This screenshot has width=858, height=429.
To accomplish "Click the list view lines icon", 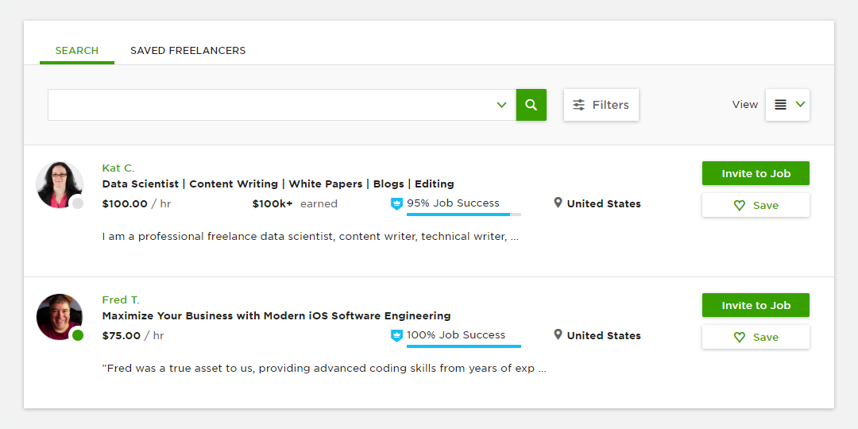I will [780, 105].
